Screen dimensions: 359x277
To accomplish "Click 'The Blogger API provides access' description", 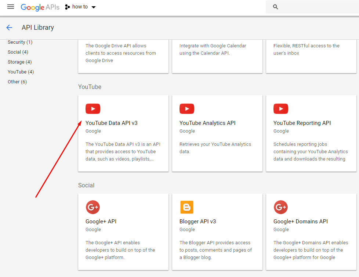I will [215, 250].
